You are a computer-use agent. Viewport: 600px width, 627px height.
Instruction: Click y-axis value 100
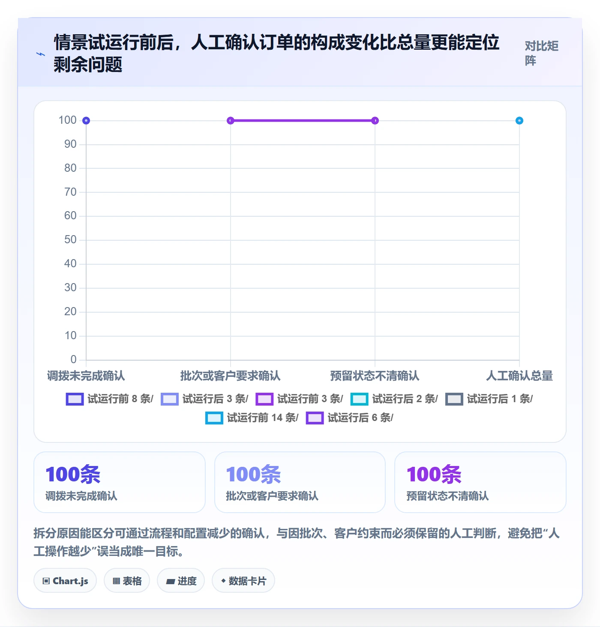[68, 120]
